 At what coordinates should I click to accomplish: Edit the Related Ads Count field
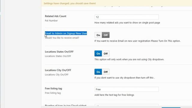pyautogui.click(x=127, y=17)
